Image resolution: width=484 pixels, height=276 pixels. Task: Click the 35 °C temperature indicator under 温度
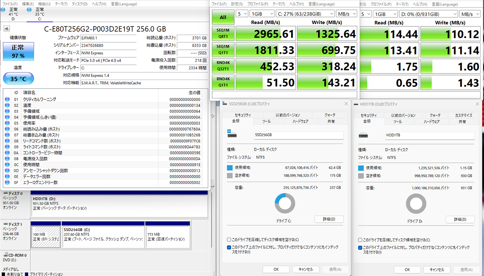pyautogui.click(x=18, y=79)
